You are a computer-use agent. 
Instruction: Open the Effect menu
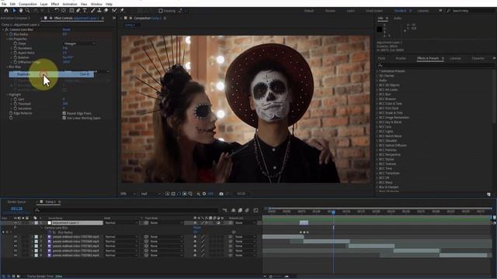(55, 4)
